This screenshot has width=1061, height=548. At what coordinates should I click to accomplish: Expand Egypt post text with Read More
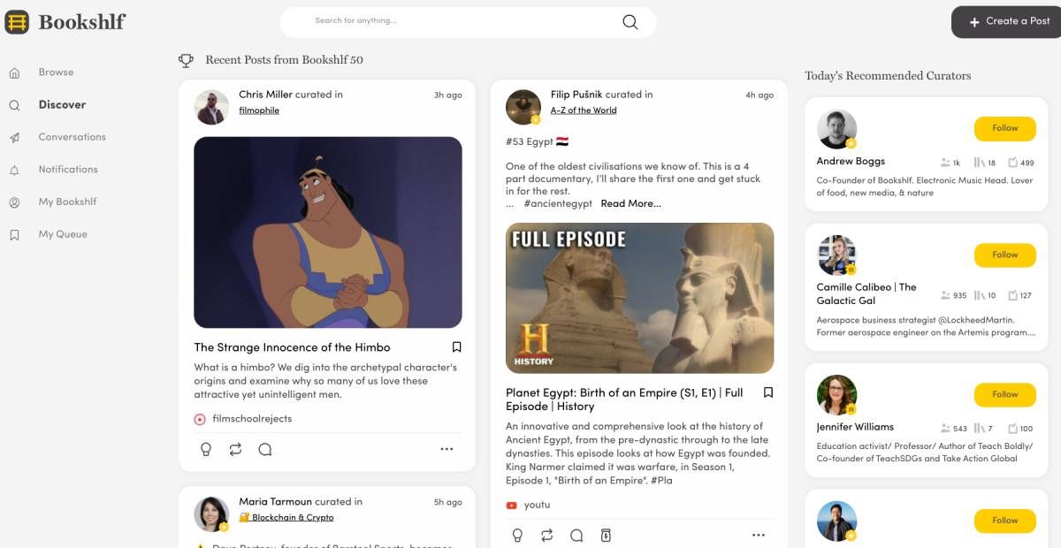tap(630, 203)
